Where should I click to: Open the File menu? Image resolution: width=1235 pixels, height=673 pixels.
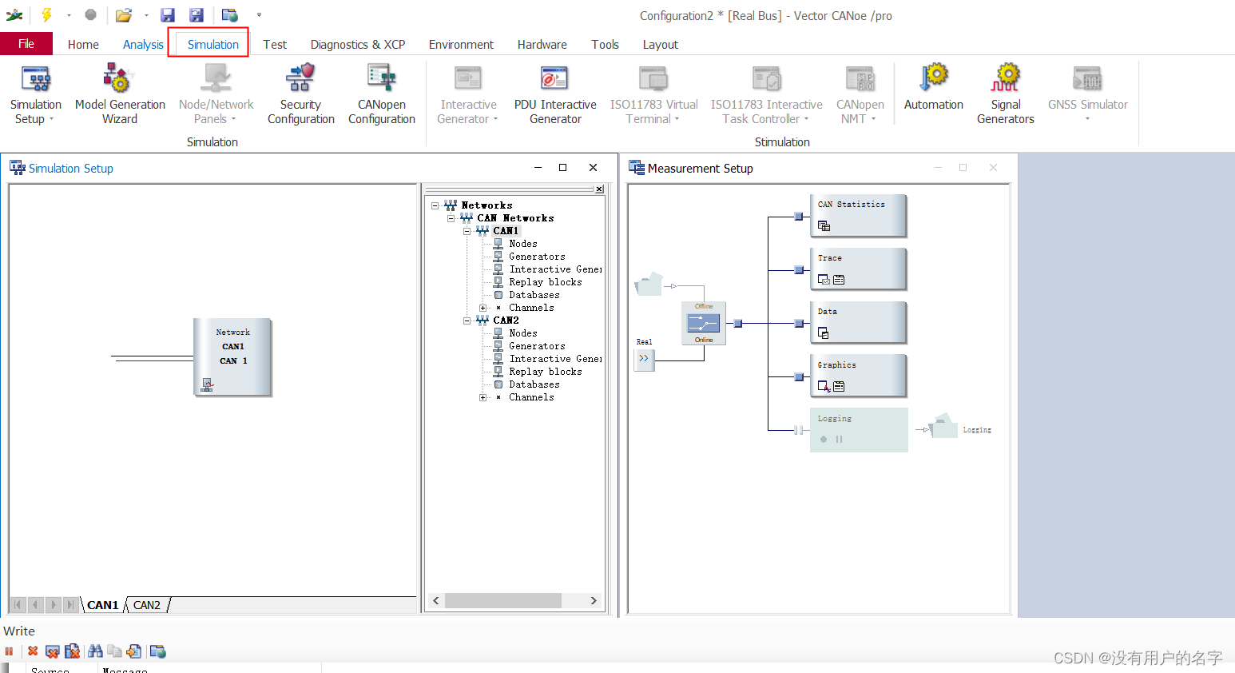(x=26, y=44)
